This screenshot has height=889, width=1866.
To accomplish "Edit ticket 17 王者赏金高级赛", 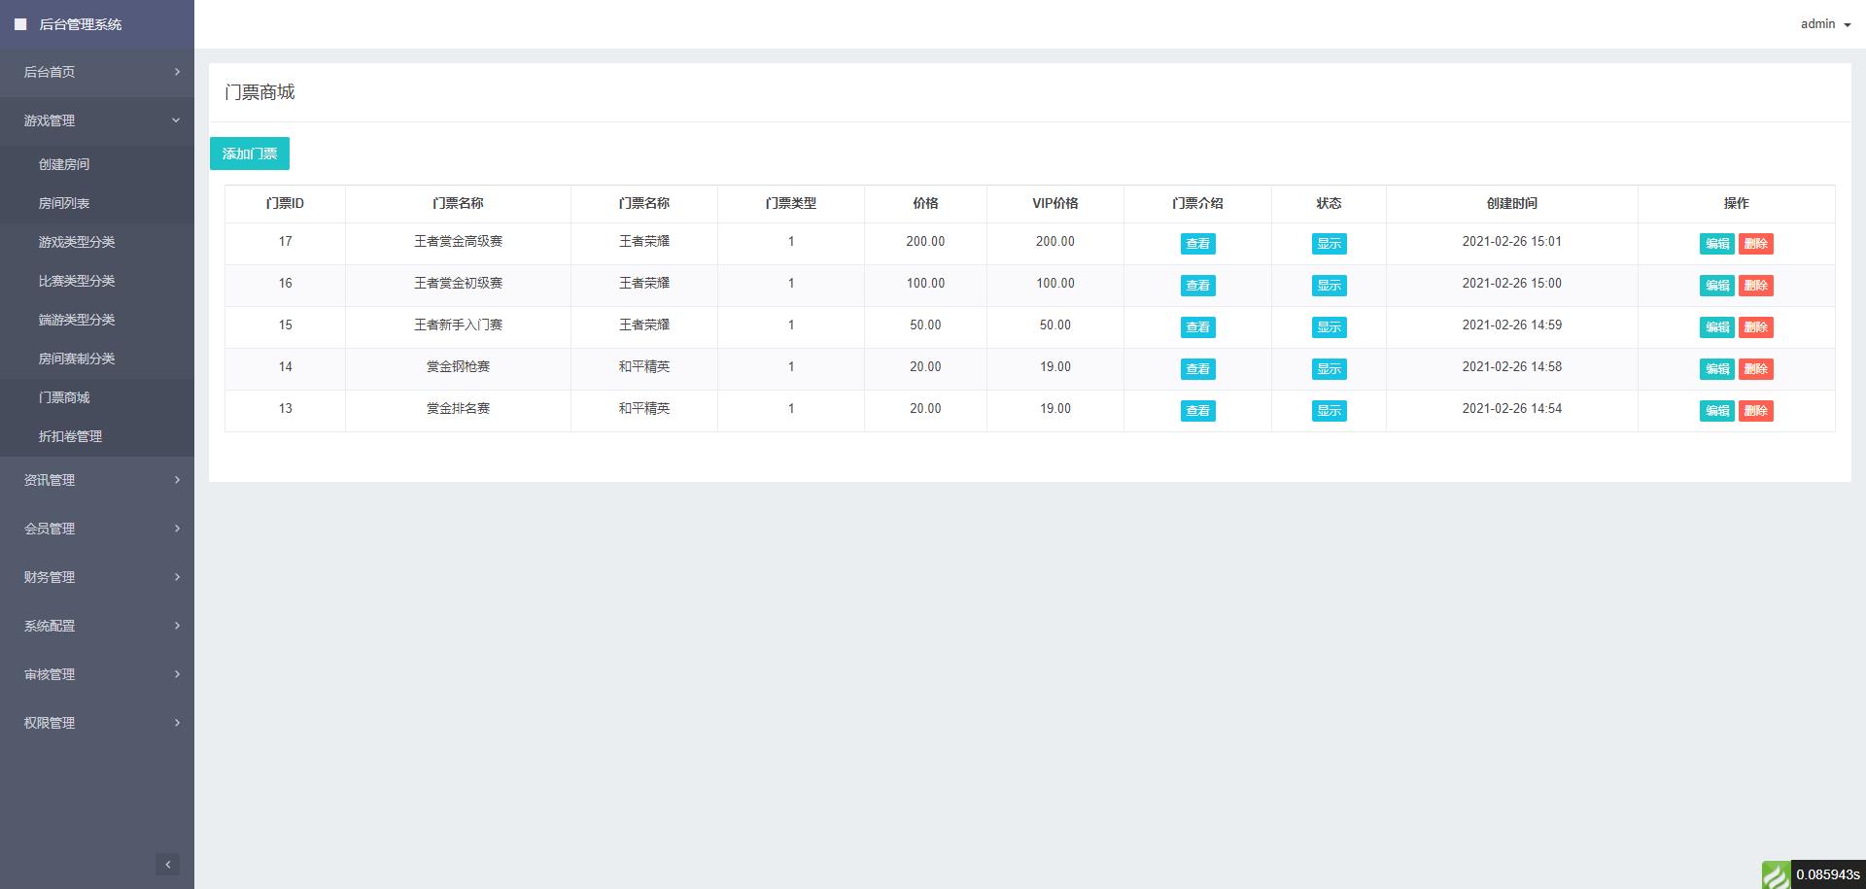I will pyautogui.click(x=1717, y=244).
